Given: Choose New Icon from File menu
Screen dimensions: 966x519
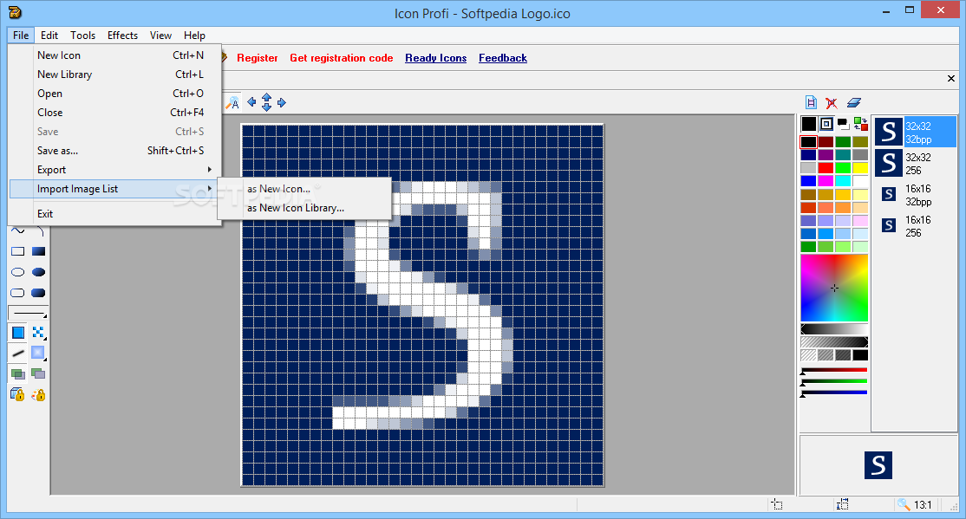Looking at the screenshot, I should (115, 55).
